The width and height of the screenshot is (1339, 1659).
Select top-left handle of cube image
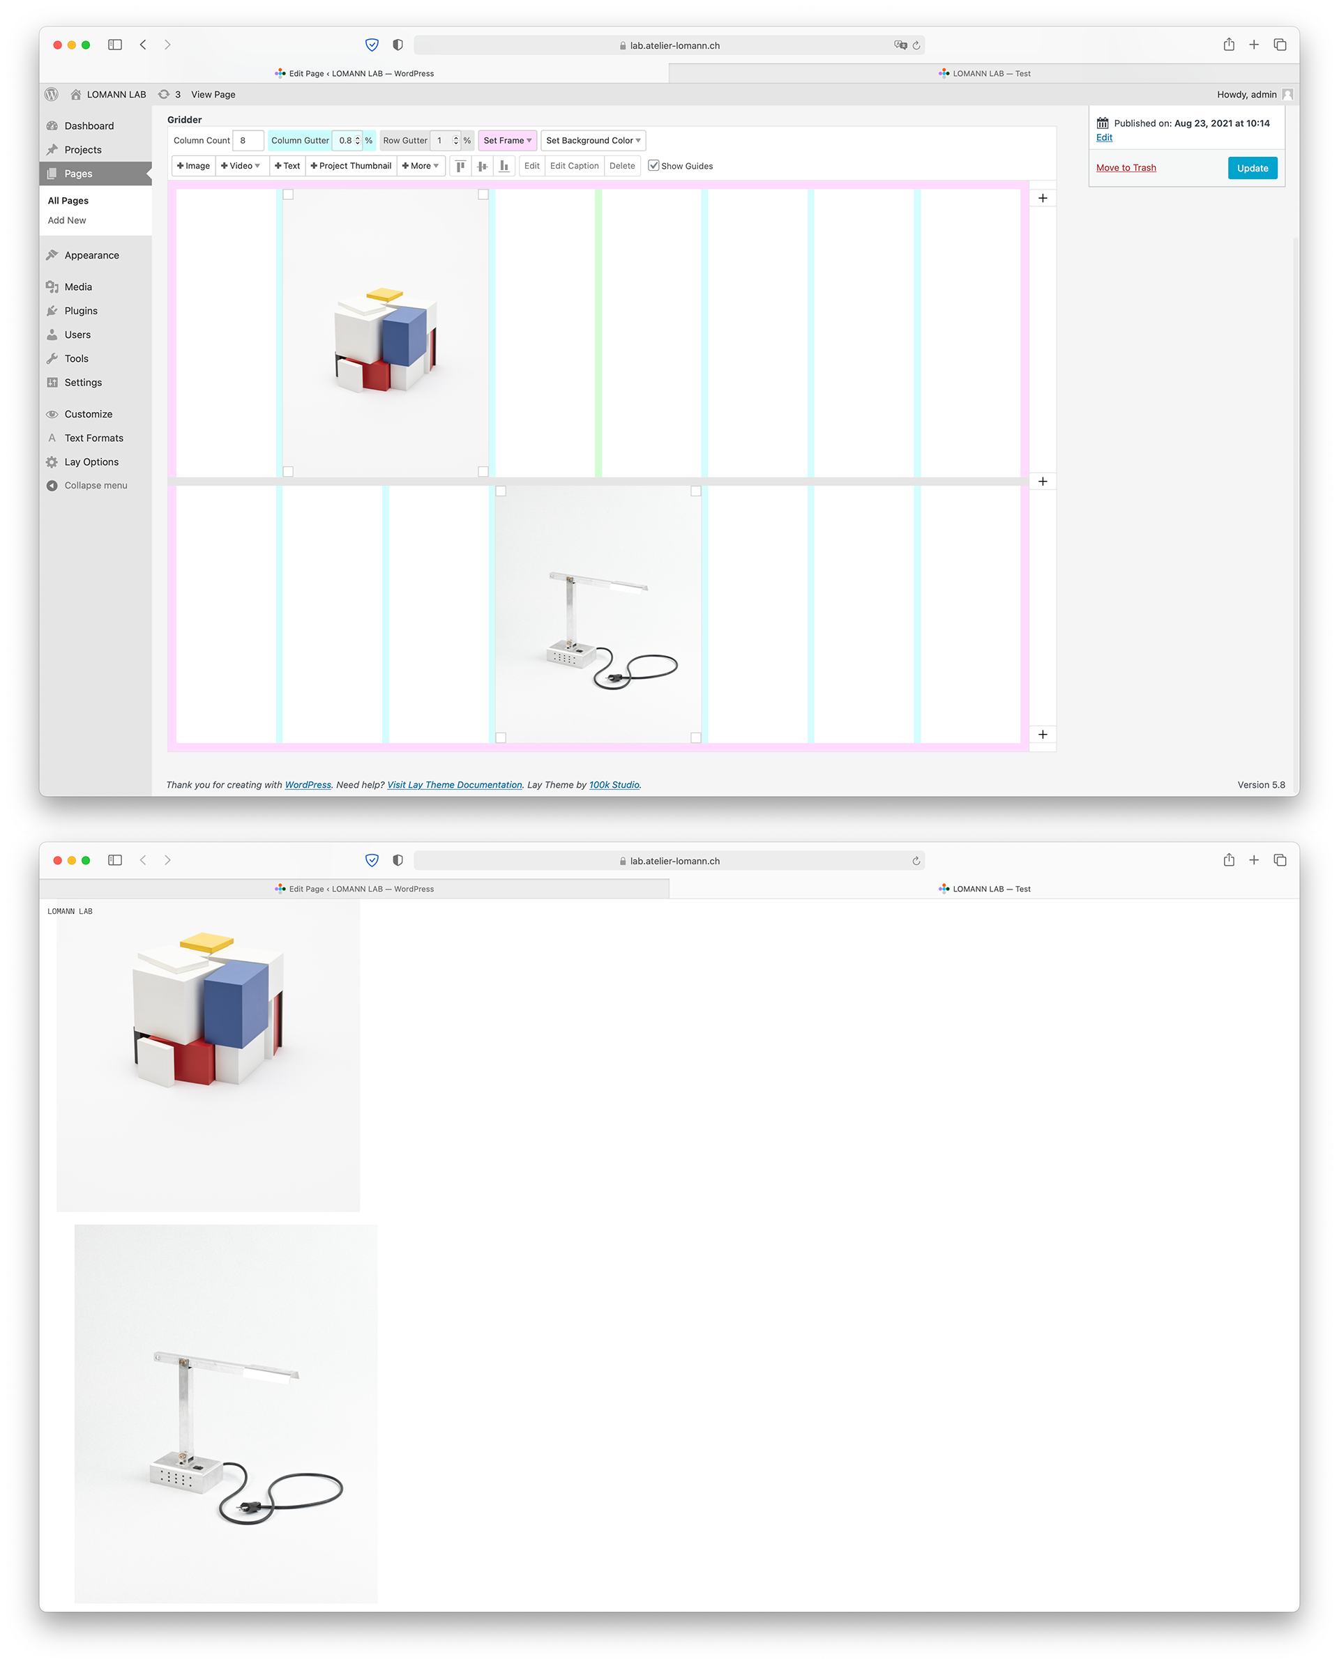pyautogui.click(x=288, y=194)
